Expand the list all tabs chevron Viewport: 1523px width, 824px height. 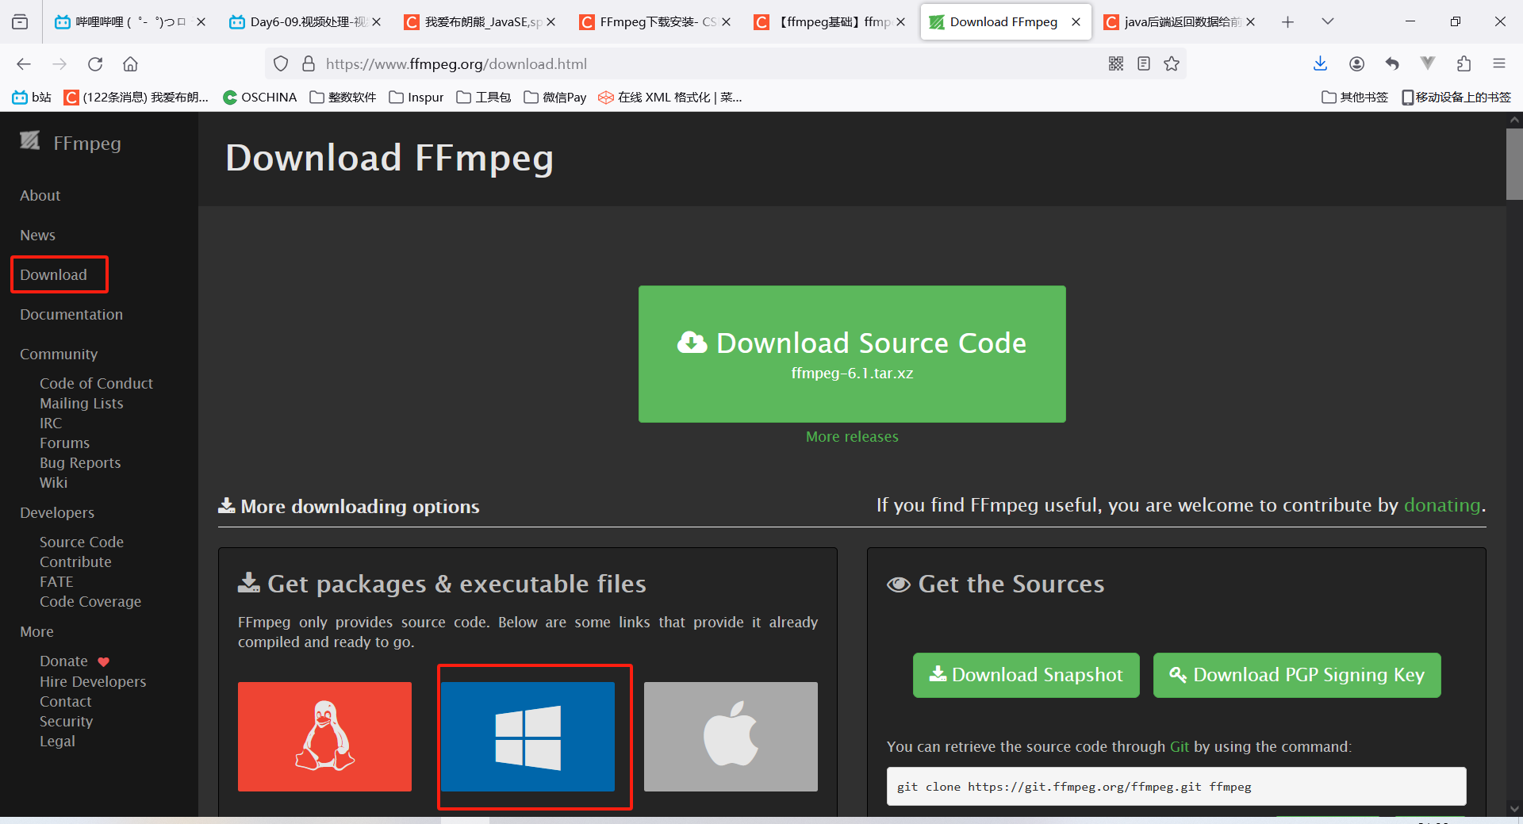coord(1328,22)
